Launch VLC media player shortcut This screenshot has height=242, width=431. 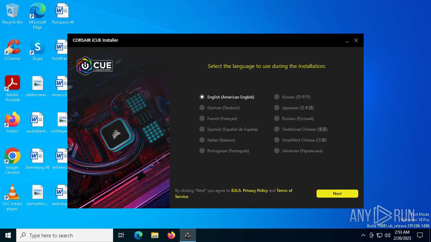click(12, 198)
